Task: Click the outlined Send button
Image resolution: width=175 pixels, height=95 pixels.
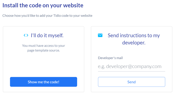Action: [131, 82]
